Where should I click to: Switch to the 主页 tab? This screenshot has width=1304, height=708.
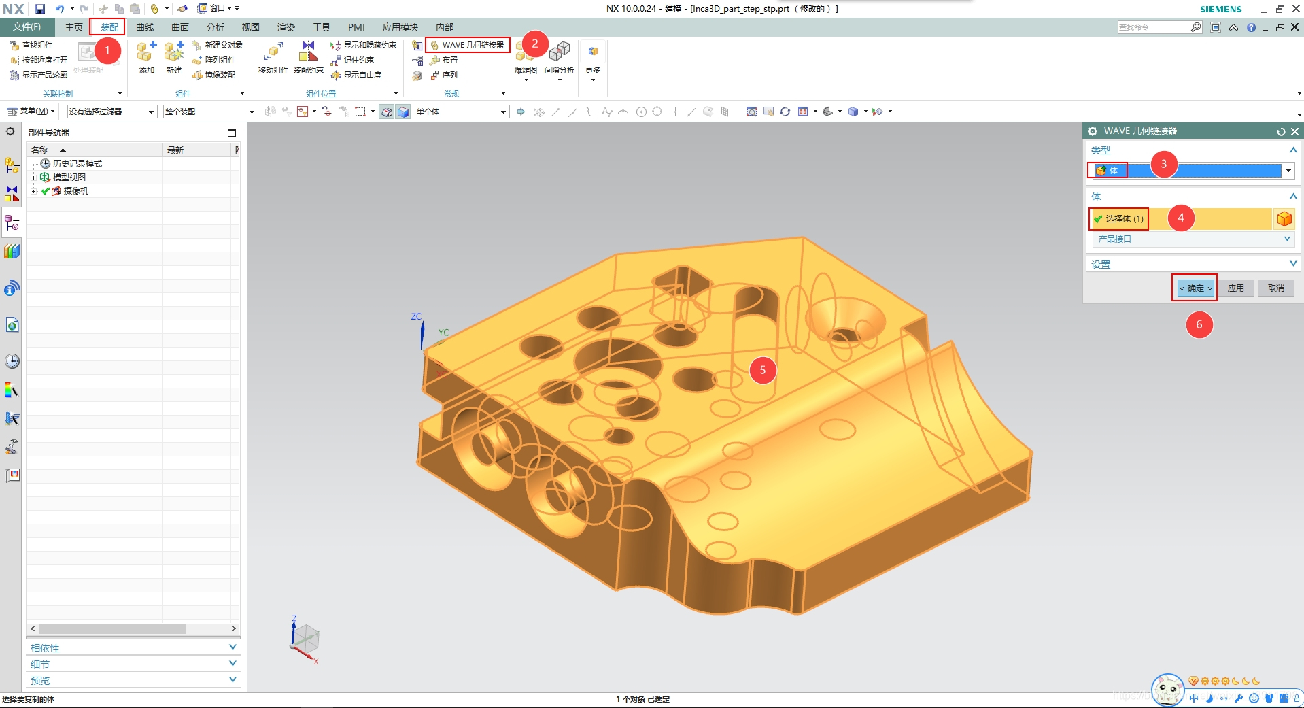coord(74,27)
